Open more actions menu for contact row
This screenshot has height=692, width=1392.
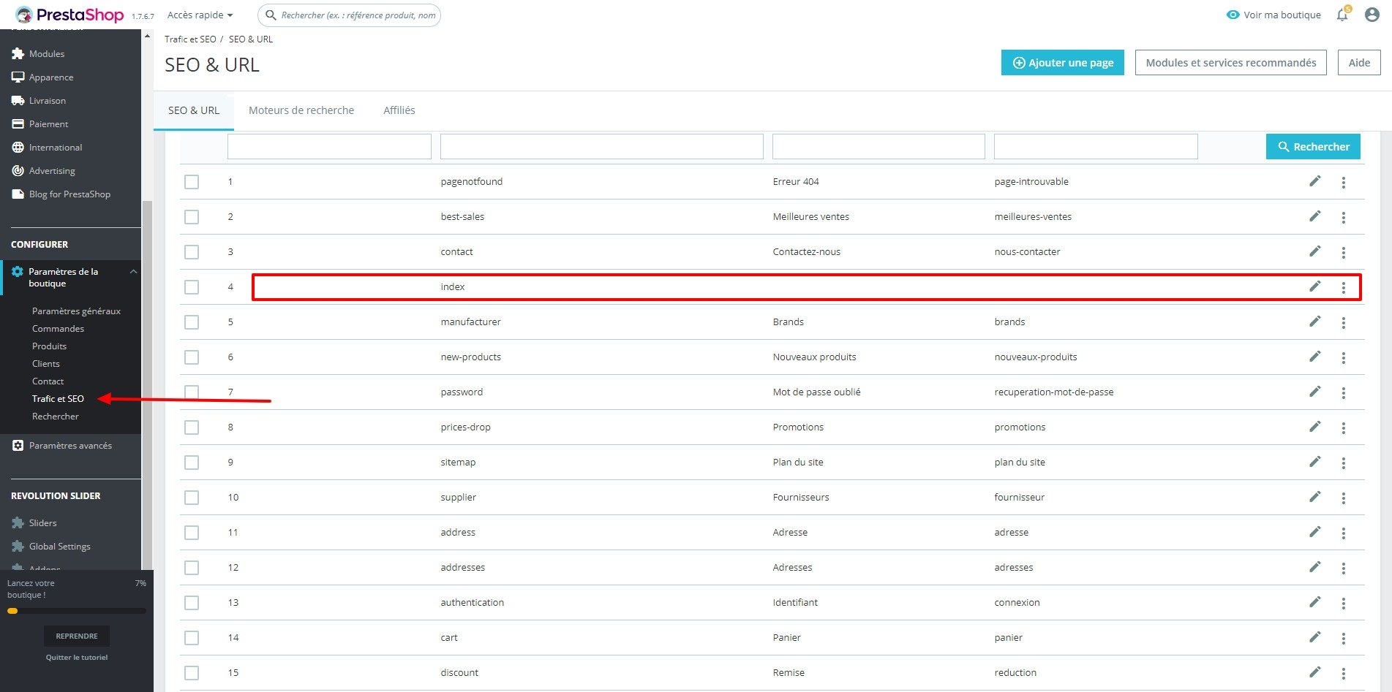[x=1343, y=253]
